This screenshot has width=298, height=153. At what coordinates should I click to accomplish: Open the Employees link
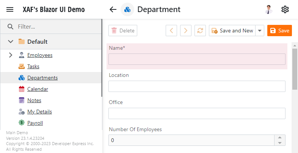pyautogui.click(x=40, y=55)
